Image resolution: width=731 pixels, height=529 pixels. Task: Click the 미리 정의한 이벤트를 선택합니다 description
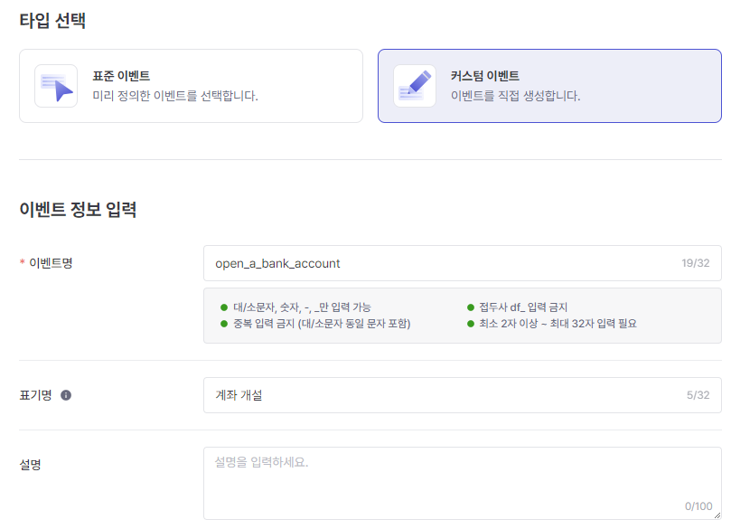click(175, 95)
